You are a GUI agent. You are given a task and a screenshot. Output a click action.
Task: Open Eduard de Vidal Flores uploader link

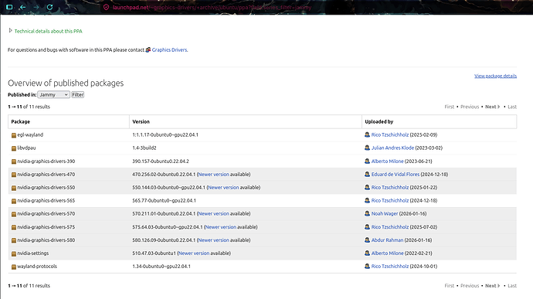(396, 174)
